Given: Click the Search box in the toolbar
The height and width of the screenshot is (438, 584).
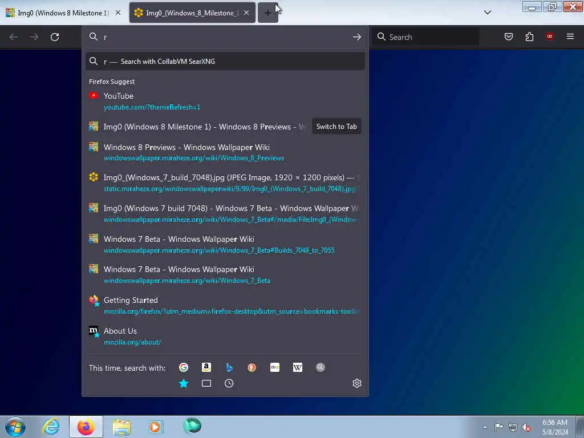Looking at the screenshot, I should coord(425,37).
